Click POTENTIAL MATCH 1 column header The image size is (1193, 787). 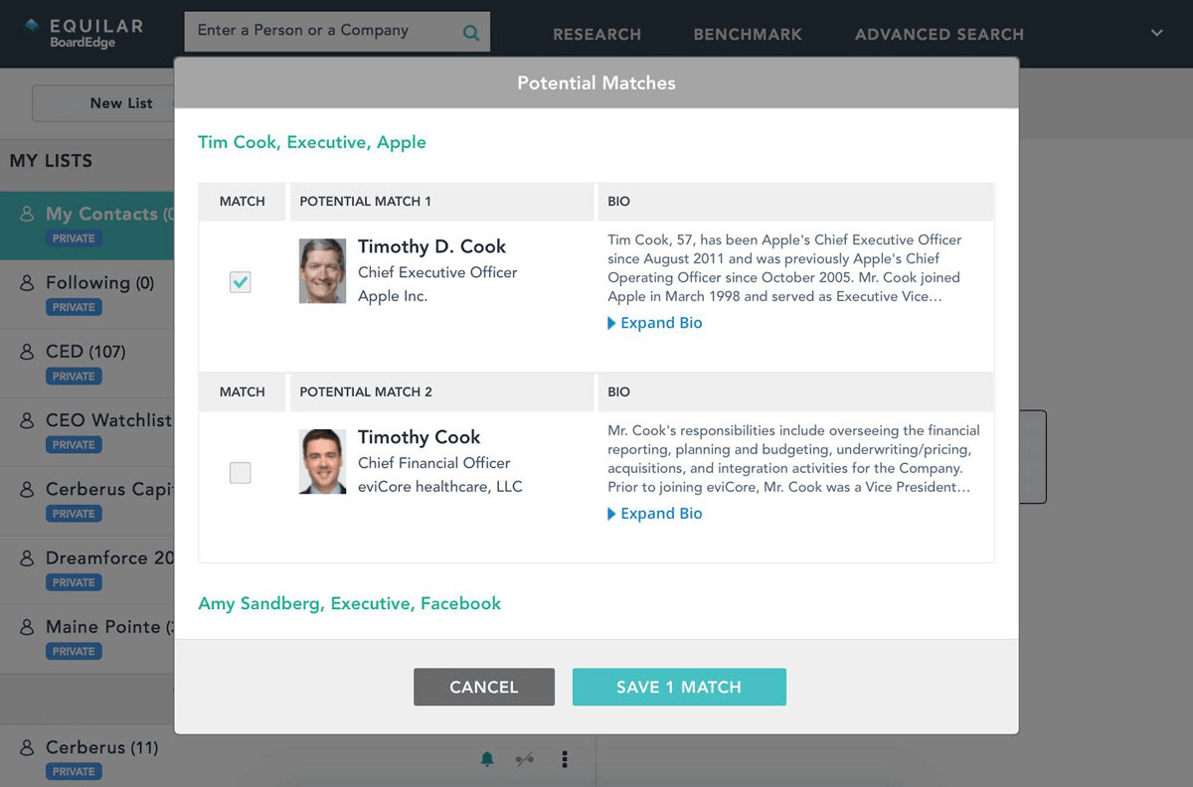point(366,202)
